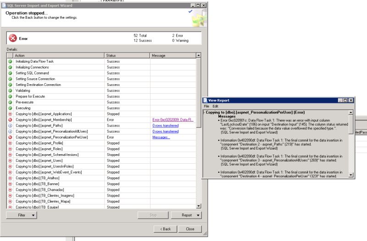Click the stopped icon next to aspnet_Users row

coord(10,161)
